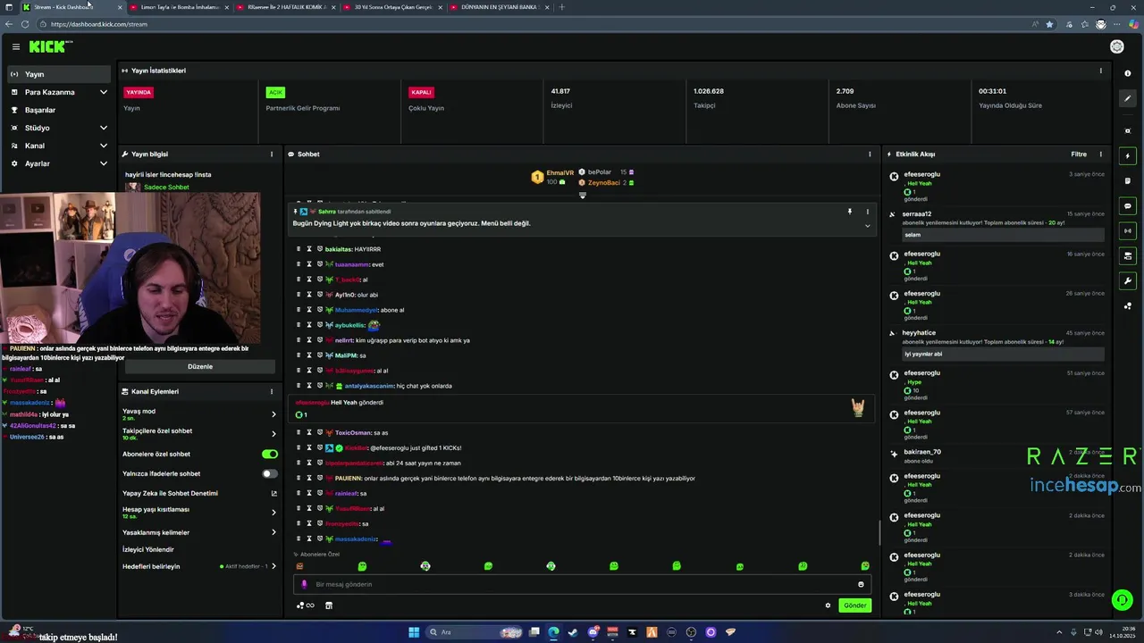
Task: Open pinned message three-dot options
Action: (x=867, y=212)
